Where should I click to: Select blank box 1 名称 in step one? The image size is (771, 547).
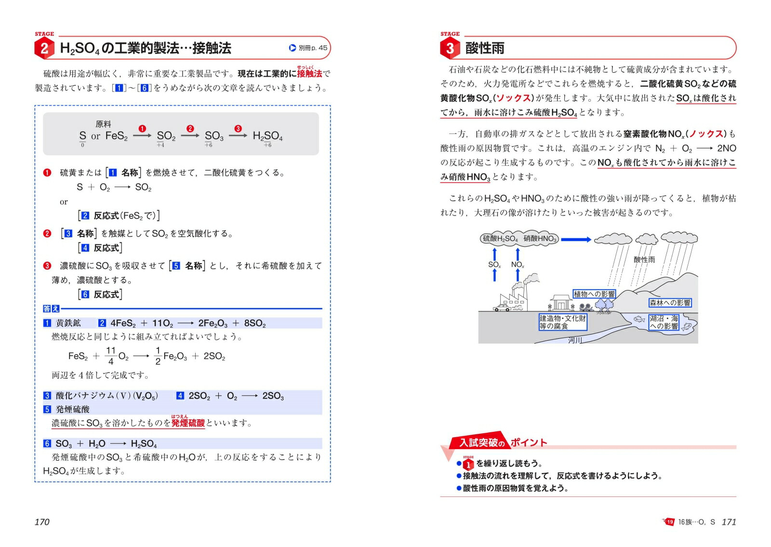123,173
